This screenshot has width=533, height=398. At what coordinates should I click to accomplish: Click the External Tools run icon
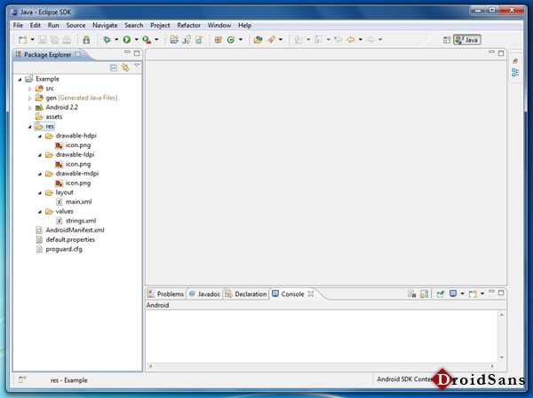(147, 40)
